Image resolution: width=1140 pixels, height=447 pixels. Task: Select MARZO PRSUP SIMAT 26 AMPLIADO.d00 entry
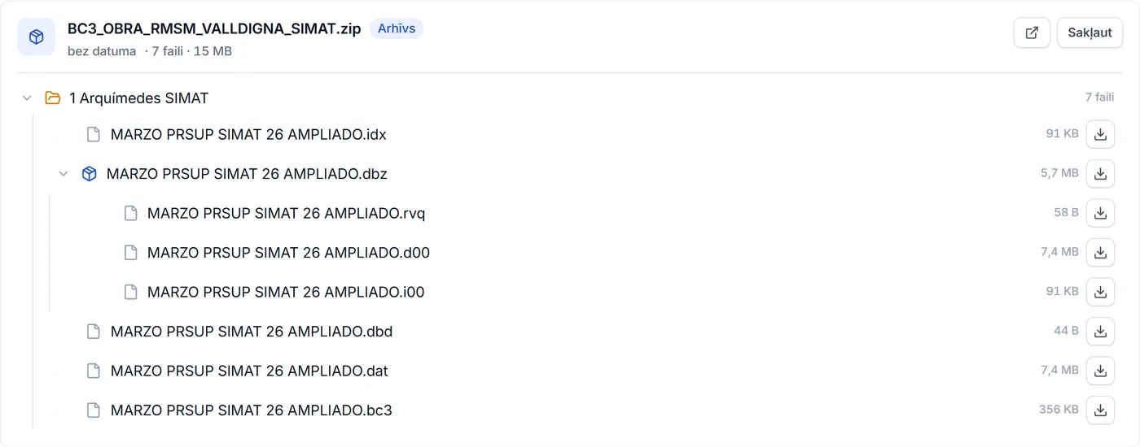click(288, 253)
